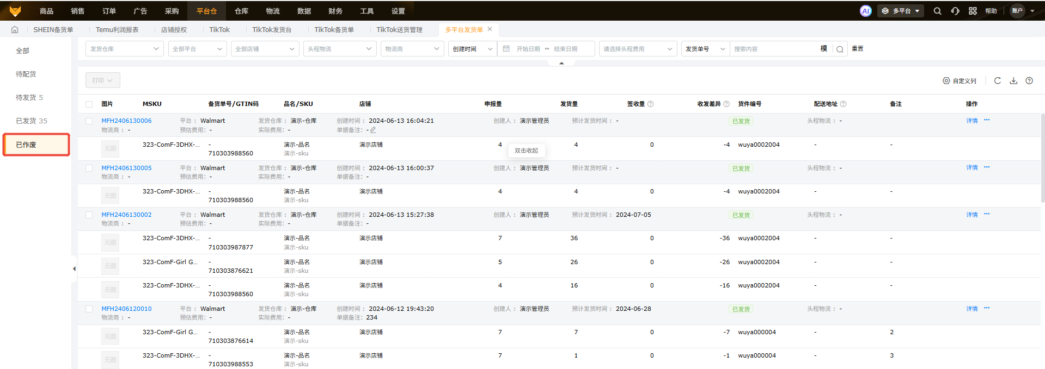Click the 重置 reset button
The image size is (1045, 369).
pyautogui.click(x=858, y=49)
